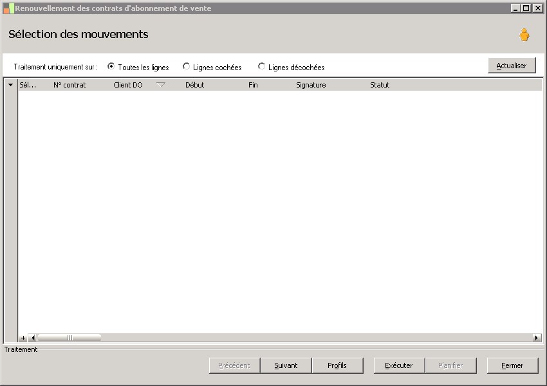The image size is (547, 386).
Task: Click the horizontal scrollbar right arrow
Action: pyautogui.click(x=537, y=338)
